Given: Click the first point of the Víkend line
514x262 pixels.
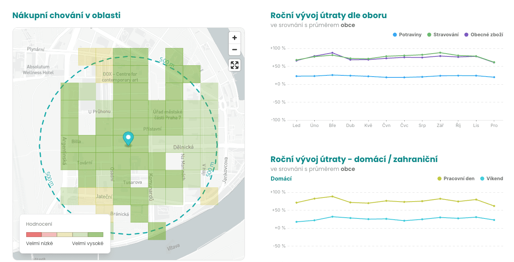Looking at the screenshot, I should (x=297, y=222).
